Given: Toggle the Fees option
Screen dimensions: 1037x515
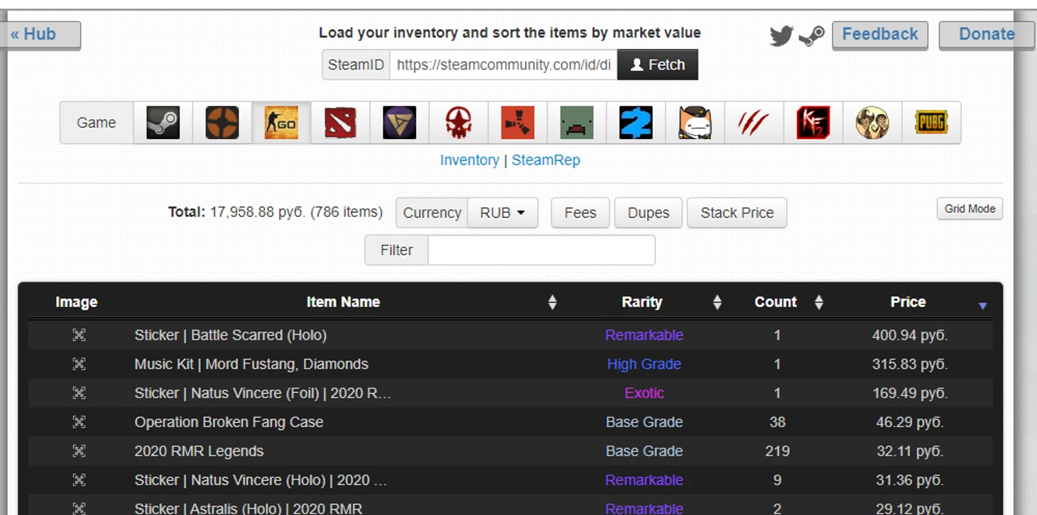Looking at the screenshot, I should 580,213.
